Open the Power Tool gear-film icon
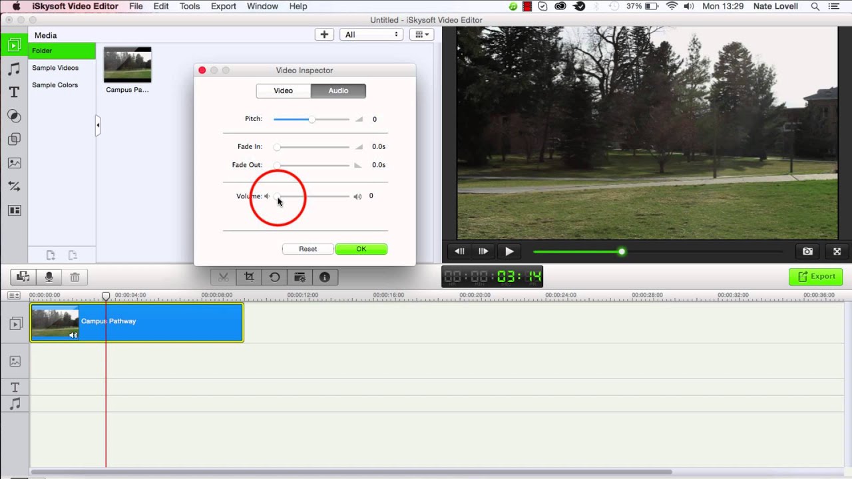Screen dimensions: 852x479 [x=300, y=277]
